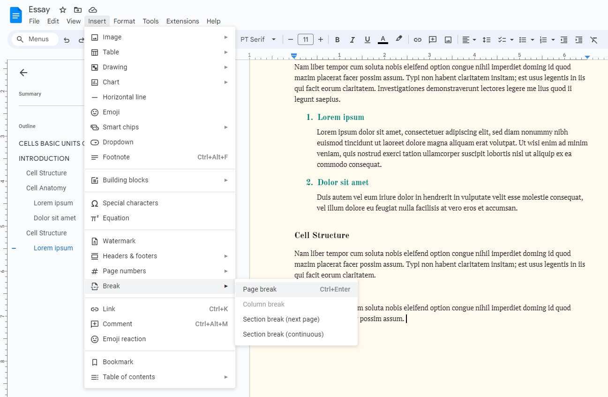Go to Cell Anatomy outline heading
This screenshot has width=608, height=397.
point(46,188)
